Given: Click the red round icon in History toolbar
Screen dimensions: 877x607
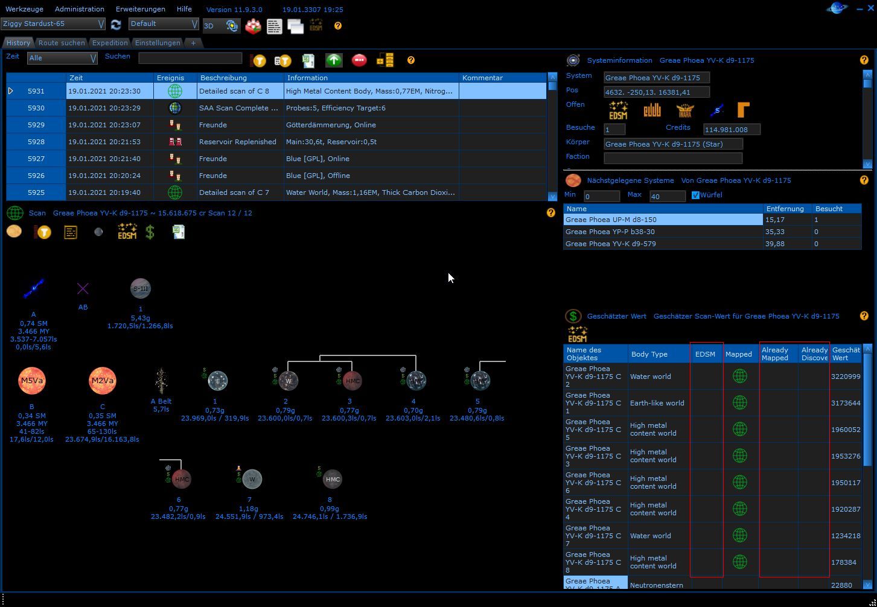Looking at the screenshot, I should point(359,60).
